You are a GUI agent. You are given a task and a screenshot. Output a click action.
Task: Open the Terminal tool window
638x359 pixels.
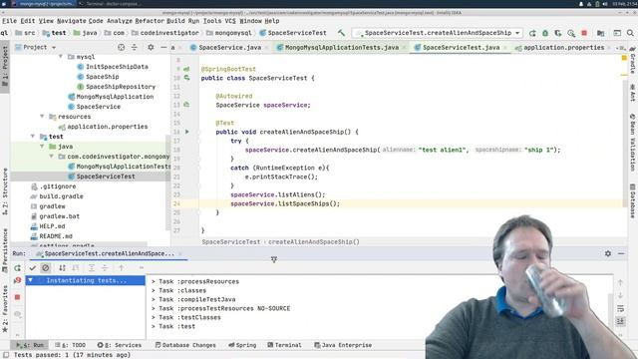[x=284, y=345]
